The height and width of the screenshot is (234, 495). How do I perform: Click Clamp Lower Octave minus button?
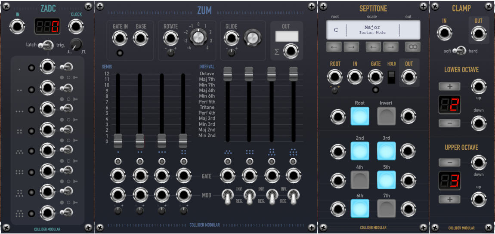pyautogui.click(x=449, y=123)
